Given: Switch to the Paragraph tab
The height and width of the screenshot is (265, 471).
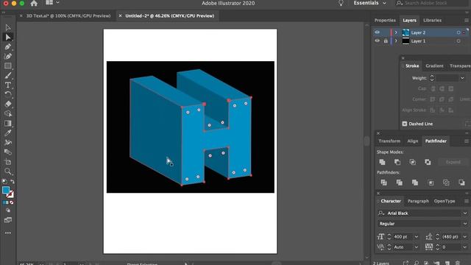Looking at the screenshot, I should (x=418, y=201).
